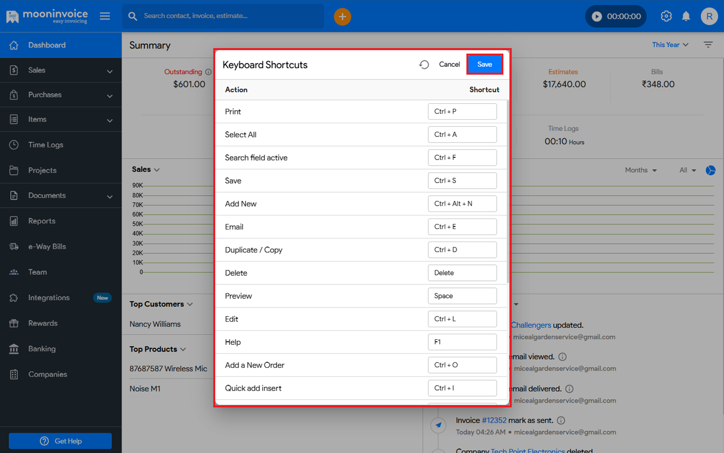This screenshot has width=724, height=453.
Task: Open the settings gear icon
Action: pyautogui.click(x=666, y=16)
